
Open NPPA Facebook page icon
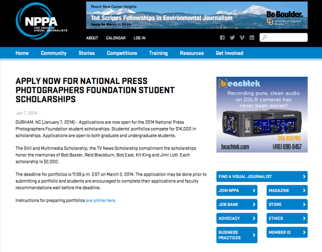(222, 38)
